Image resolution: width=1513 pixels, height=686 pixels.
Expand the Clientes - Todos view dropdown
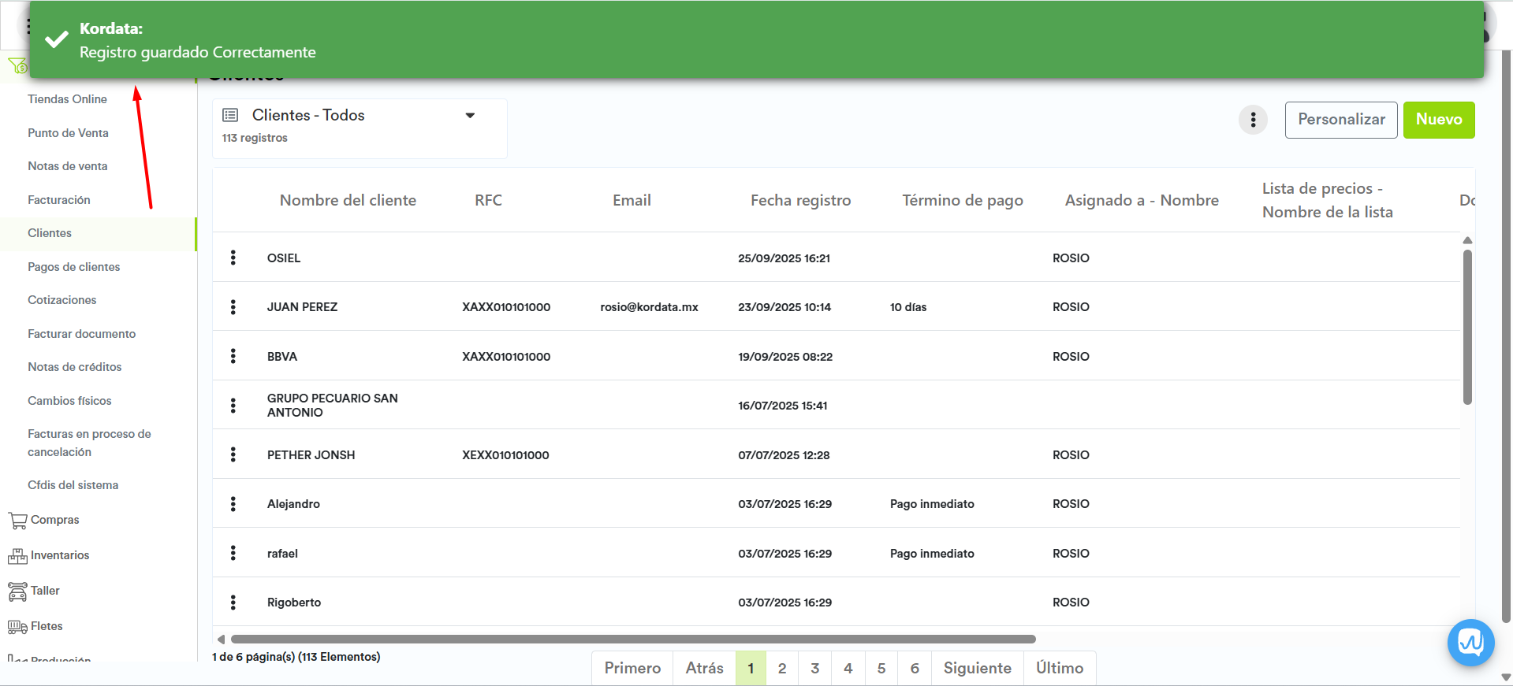(470, 116)
